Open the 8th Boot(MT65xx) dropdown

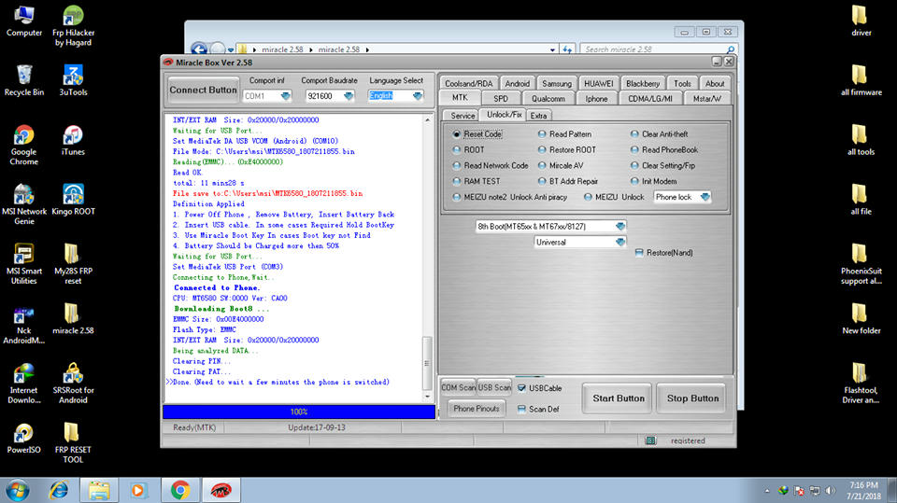[620, 227]
